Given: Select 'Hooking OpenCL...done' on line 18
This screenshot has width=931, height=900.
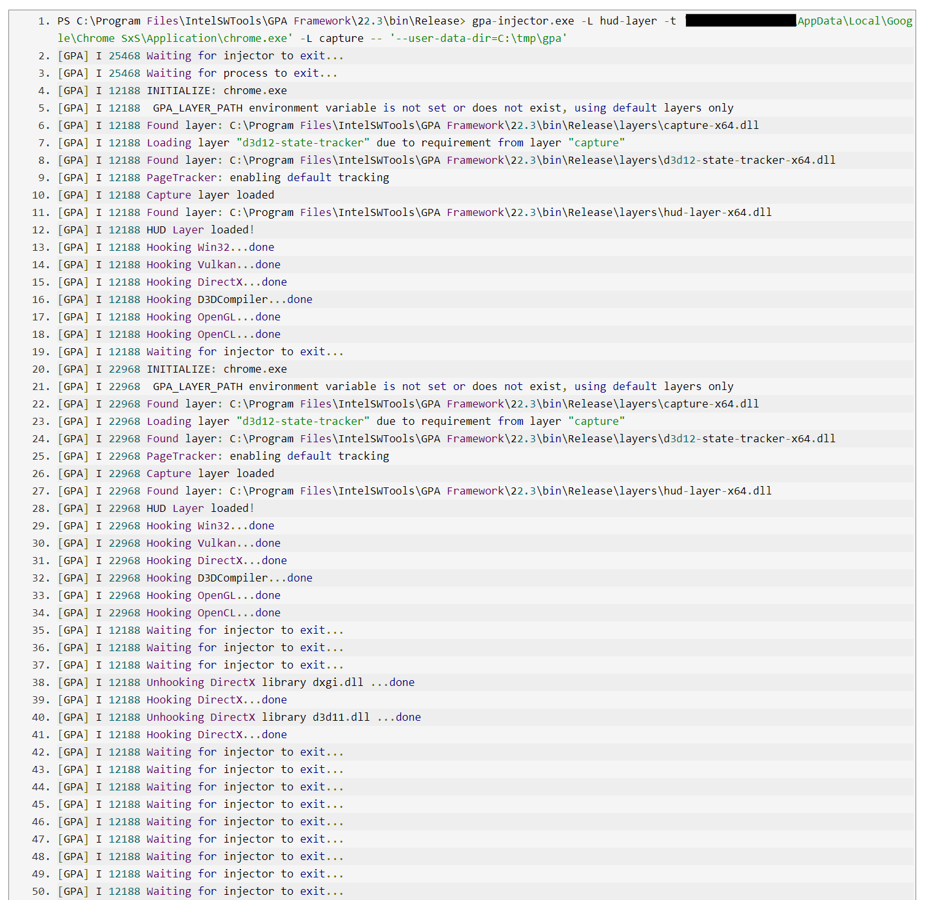Looking at the screenshot, I should tap(213, 334).
